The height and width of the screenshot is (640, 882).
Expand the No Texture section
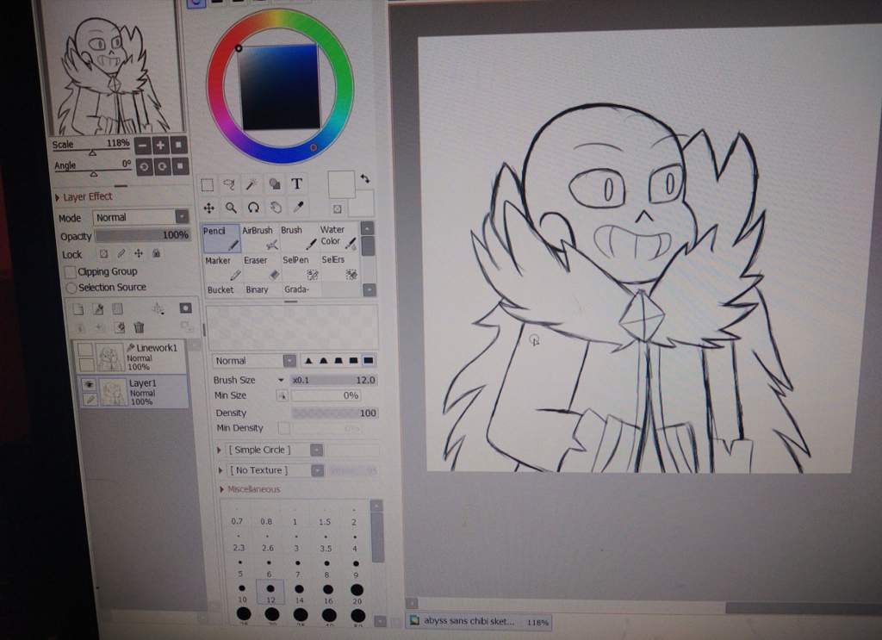tap(220, 470)
